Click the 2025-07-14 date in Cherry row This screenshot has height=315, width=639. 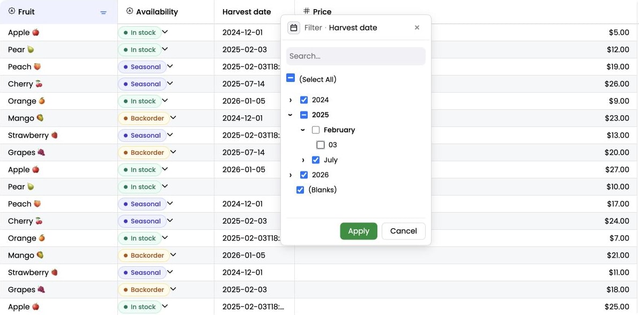pyautogui.click(x=244, y=84)
